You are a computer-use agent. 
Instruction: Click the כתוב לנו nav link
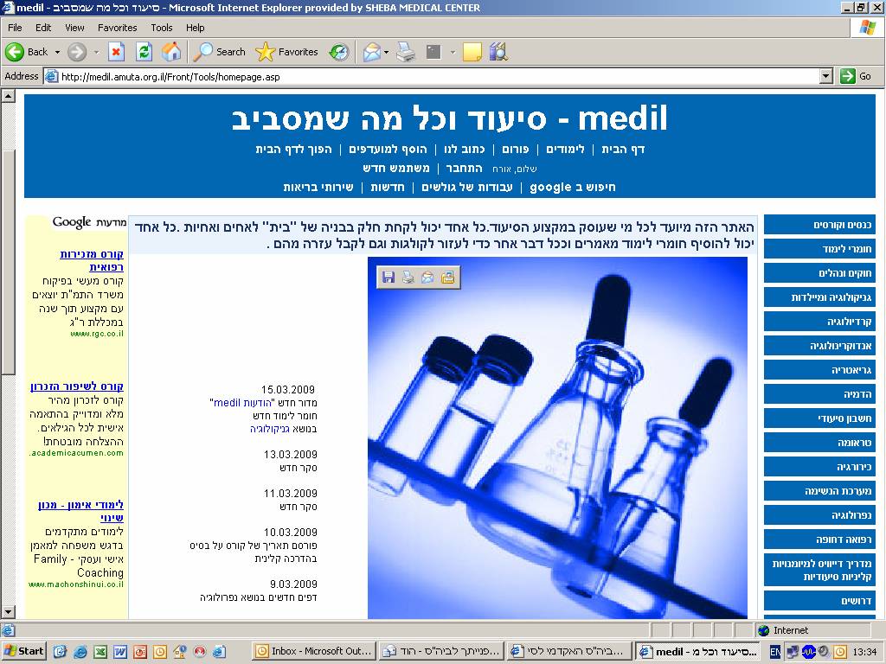(x=464, y=149)
